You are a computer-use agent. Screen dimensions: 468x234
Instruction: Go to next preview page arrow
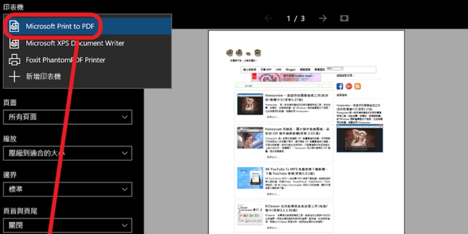pyautogui.click(x=322, y=19)
